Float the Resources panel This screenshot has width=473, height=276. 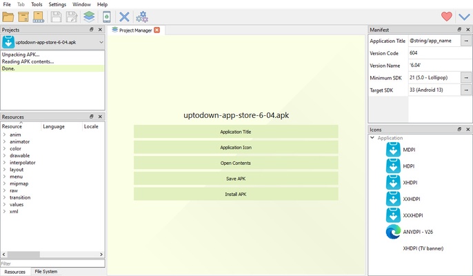92,117
